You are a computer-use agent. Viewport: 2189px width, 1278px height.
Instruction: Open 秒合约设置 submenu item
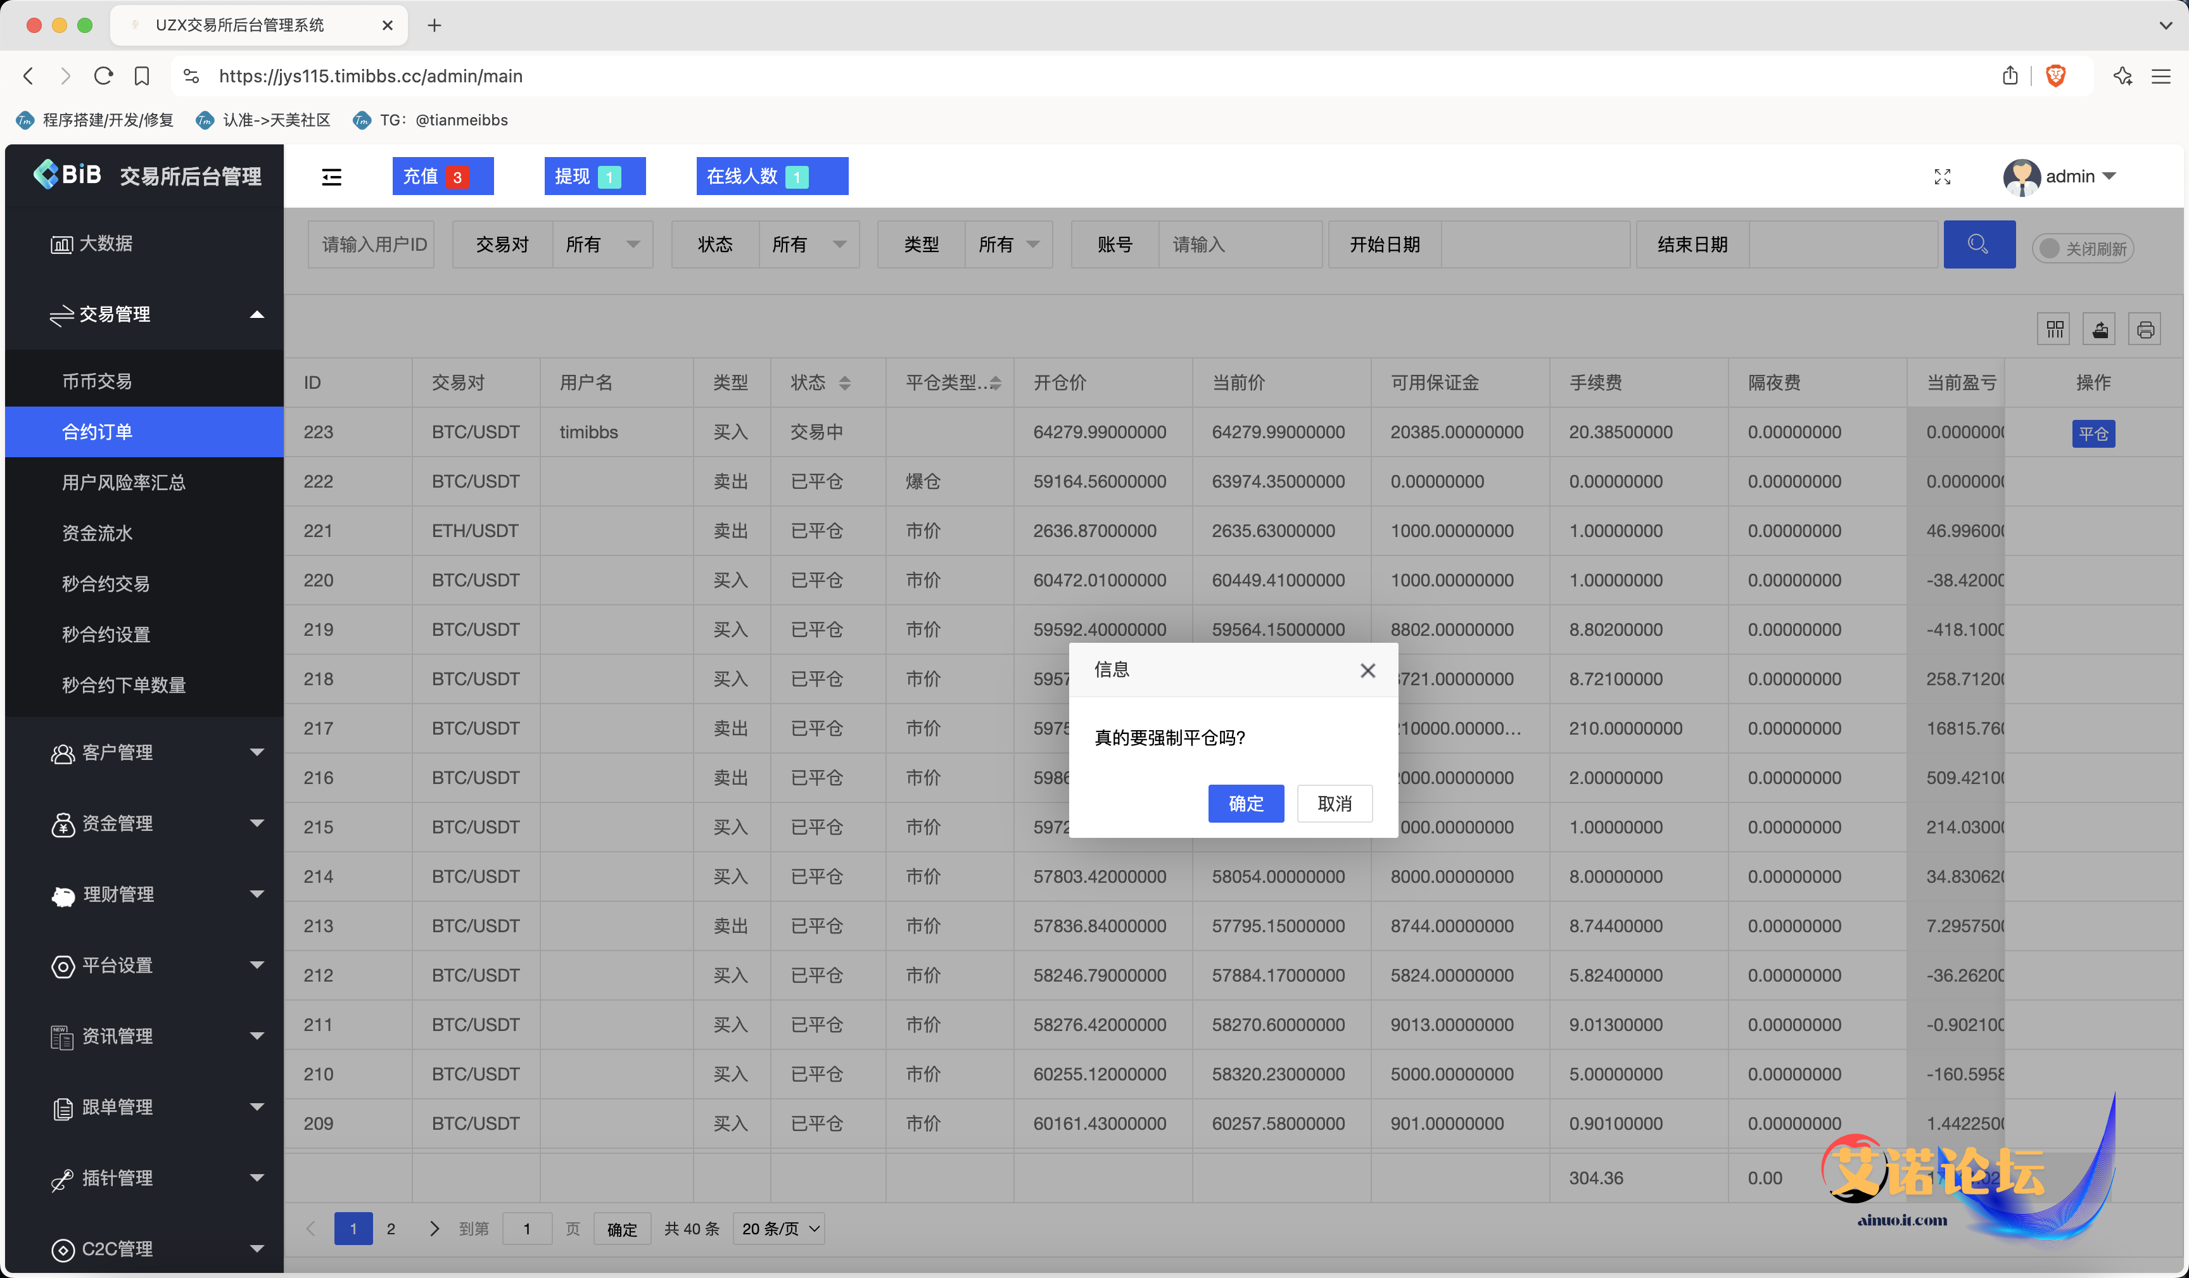click(144, 634)
